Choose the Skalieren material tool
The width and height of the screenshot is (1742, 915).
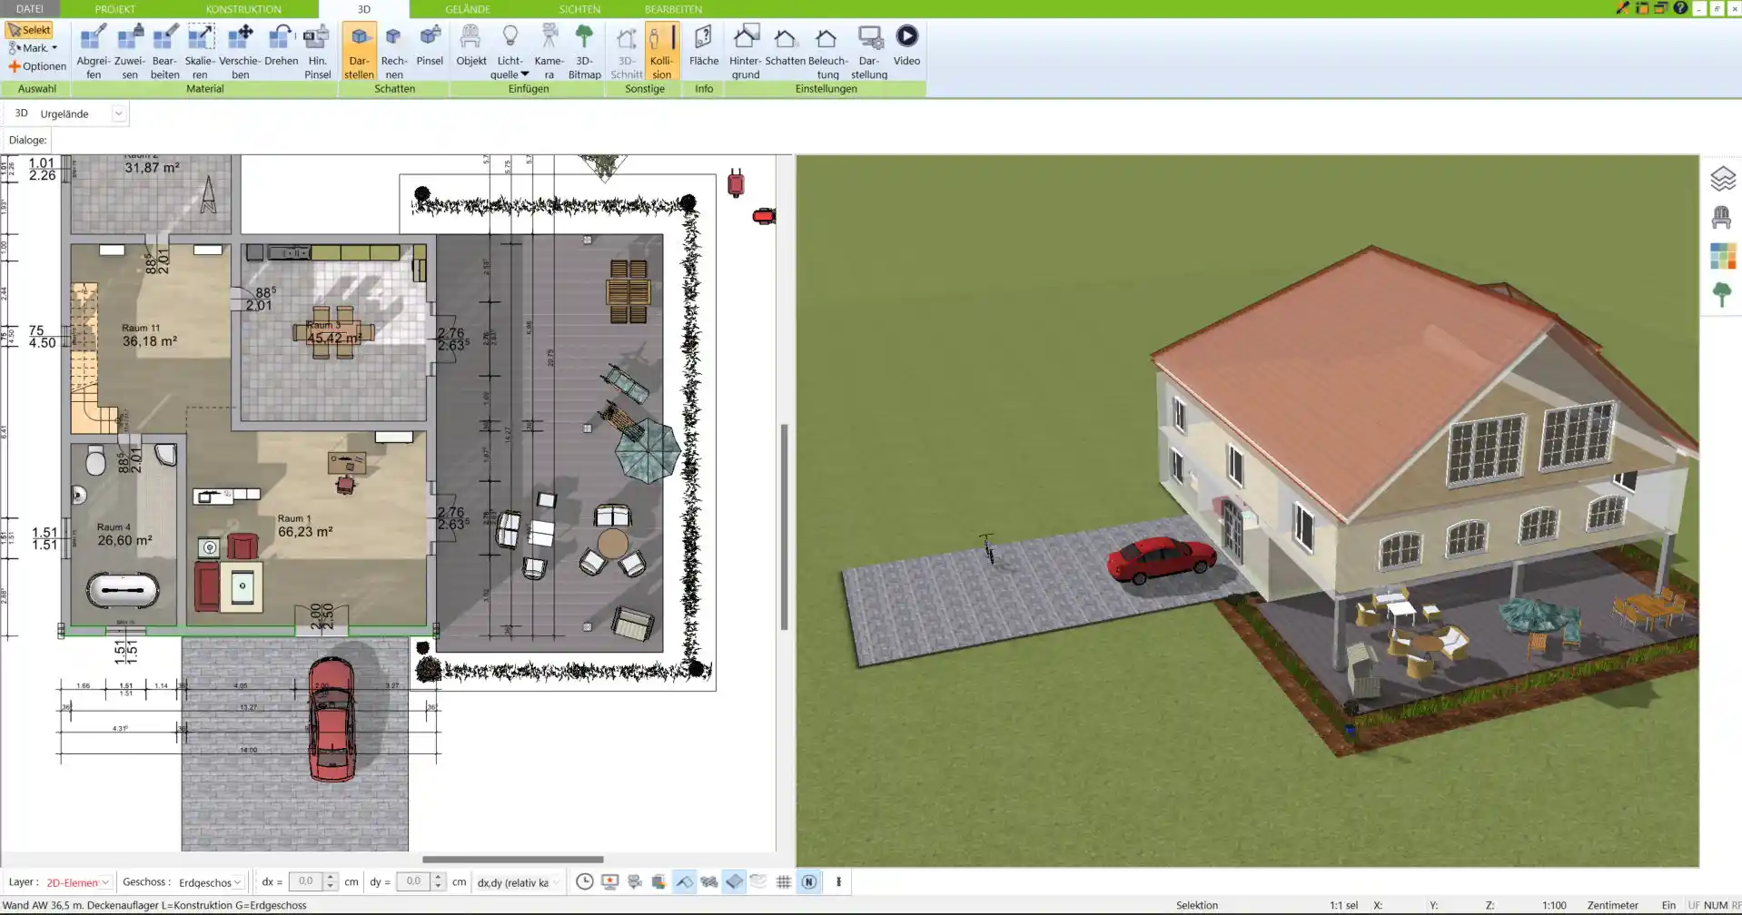200,52
